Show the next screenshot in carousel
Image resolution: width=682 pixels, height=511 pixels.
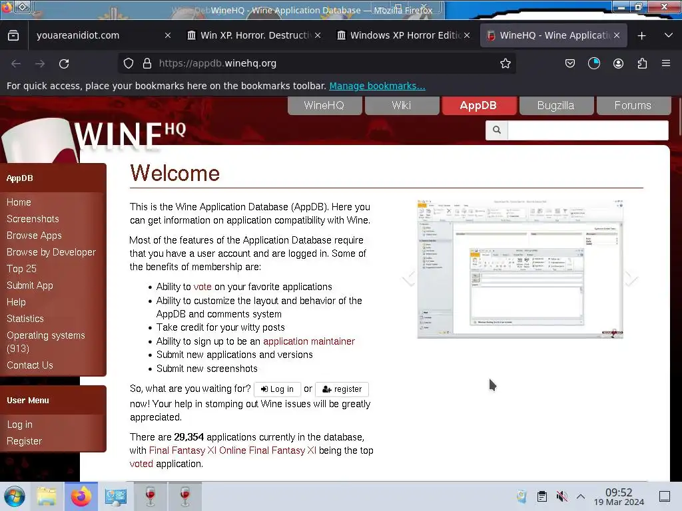pos(631,278)
